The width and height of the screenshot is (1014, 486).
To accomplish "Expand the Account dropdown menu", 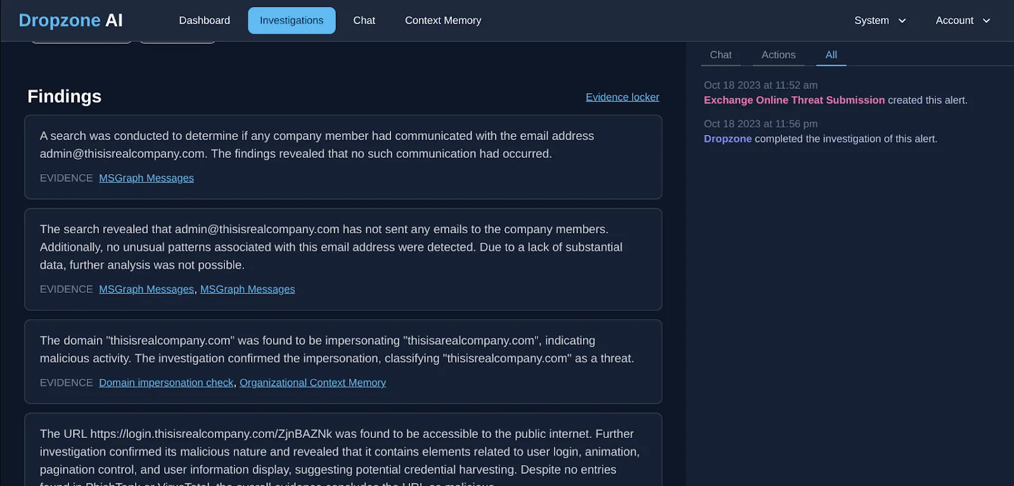I will pos(962,20).
